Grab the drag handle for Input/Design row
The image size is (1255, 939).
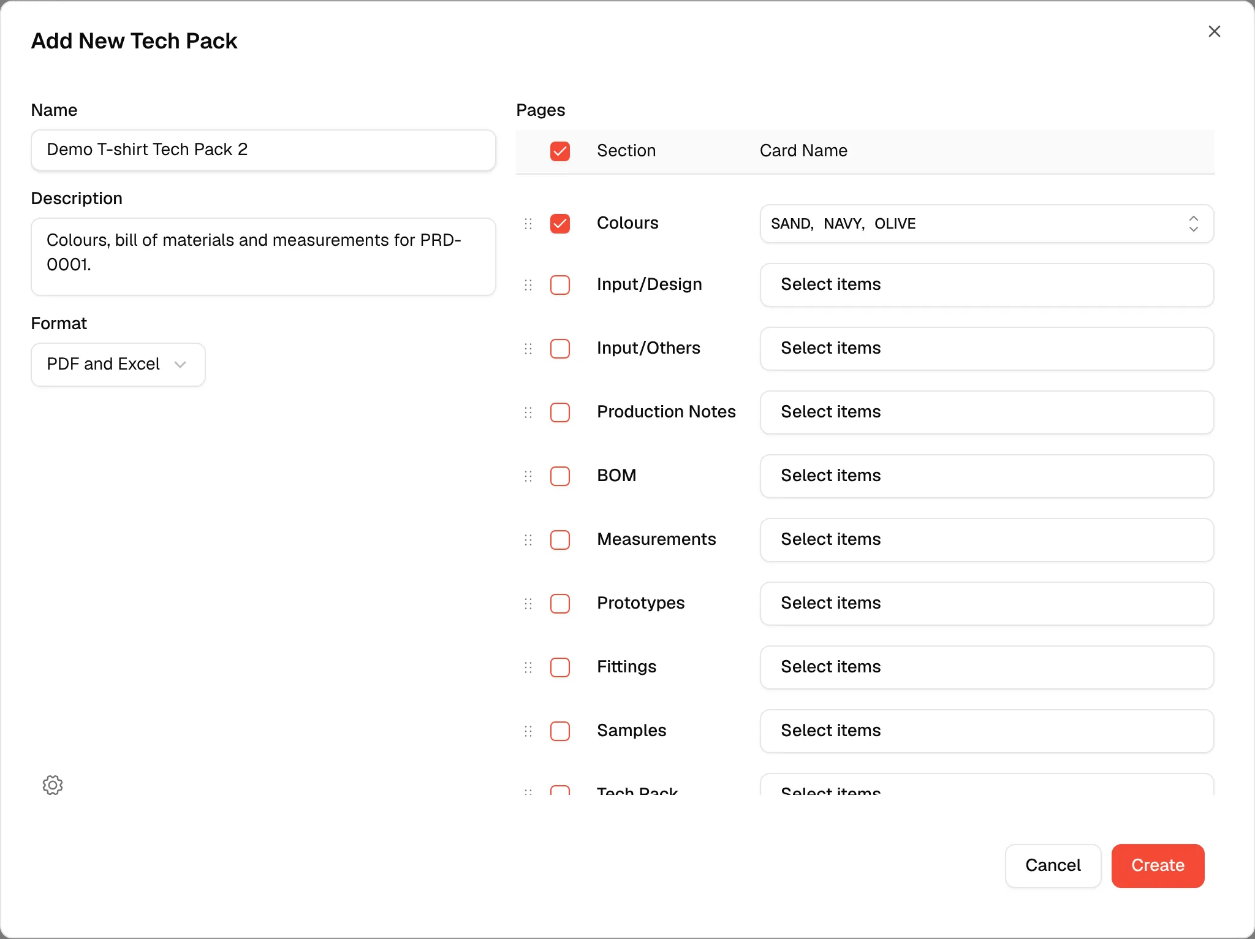(x=528, y=285)
